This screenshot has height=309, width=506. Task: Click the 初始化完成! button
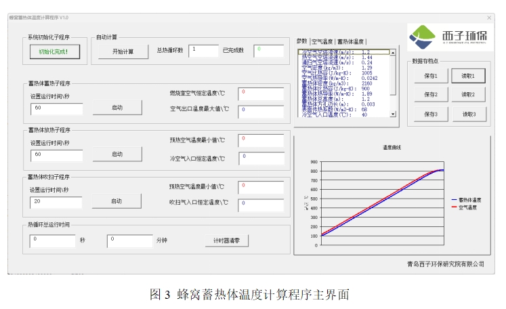coord(55,52)
